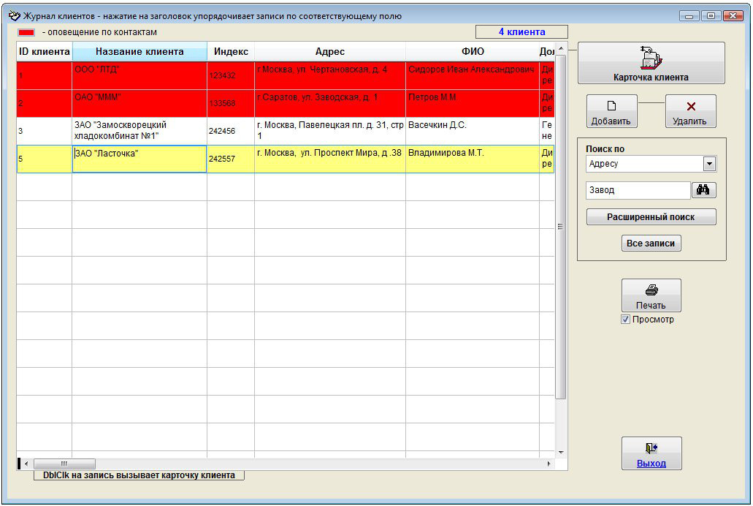Click the horizontal scrollbar right arrow
The height and width of the screenshot is (506, 753).
pyautogui.click(x=549, y=464)
